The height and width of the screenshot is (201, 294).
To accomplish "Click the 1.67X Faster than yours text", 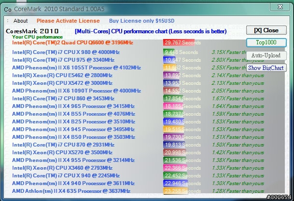I will [238, 99].
